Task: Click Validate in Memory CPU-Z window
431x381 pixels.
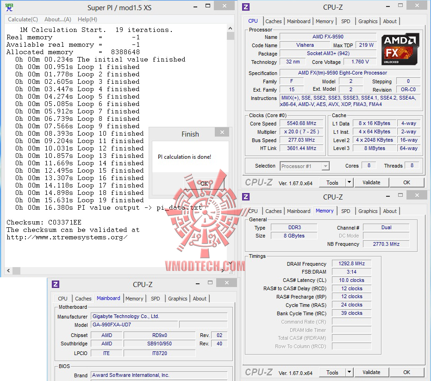Action: [x=371, y=373]
